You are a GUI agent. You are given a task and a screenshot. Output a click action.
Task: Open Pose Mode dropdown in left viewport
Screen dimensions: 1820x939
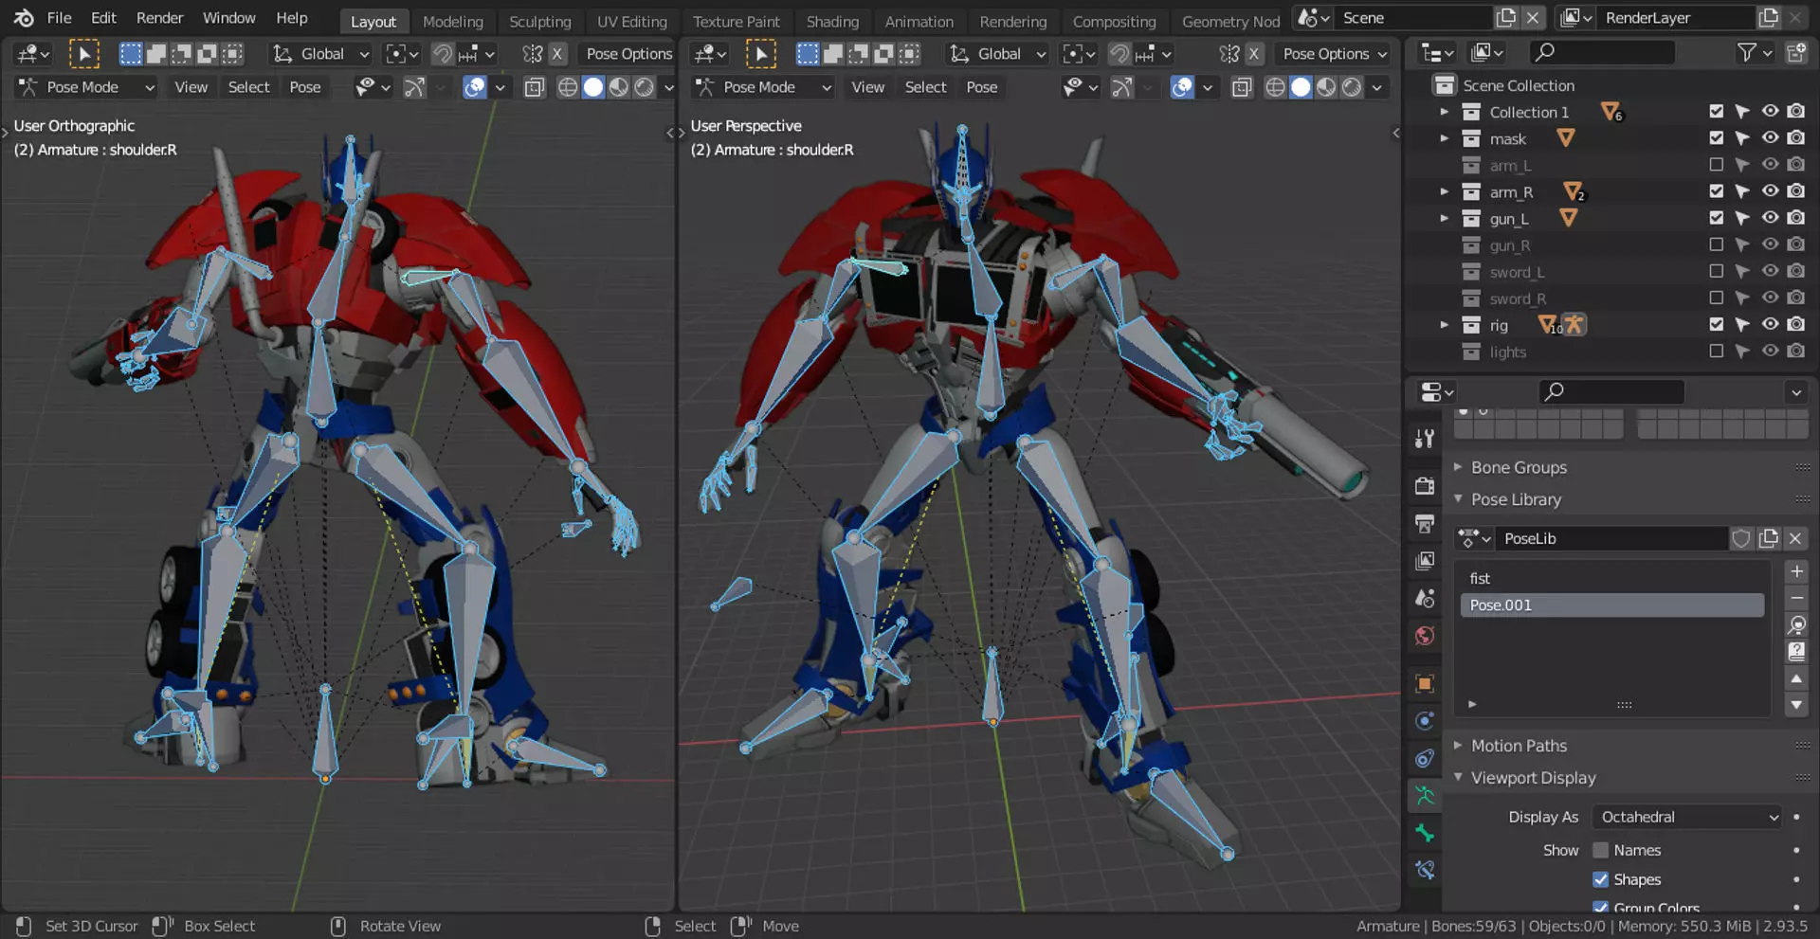[x=87, y=87]
